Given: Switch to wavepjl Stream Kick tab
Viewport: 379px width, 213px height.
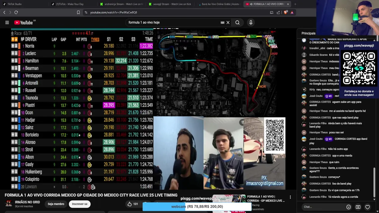Looking at the screenshot, I should tap(170, 4).
